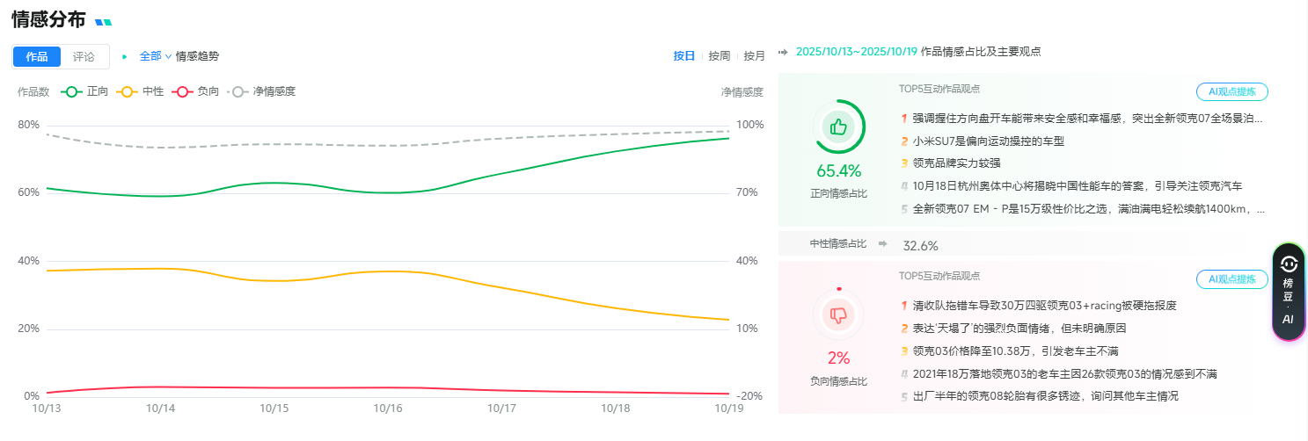
Task: Click AI观点提炼 in the positive panel
Action: click(x=1231, y=92)
